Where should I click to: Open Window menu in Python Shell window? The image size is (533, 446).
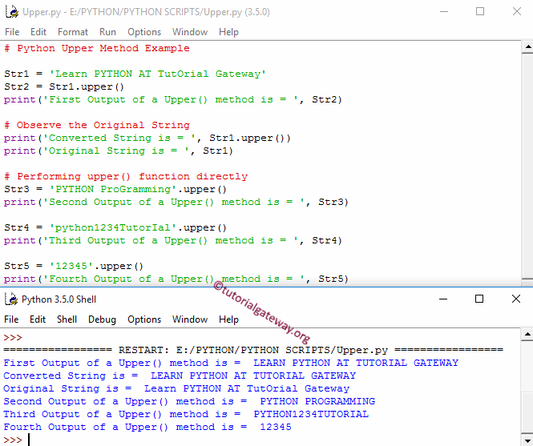190,319
